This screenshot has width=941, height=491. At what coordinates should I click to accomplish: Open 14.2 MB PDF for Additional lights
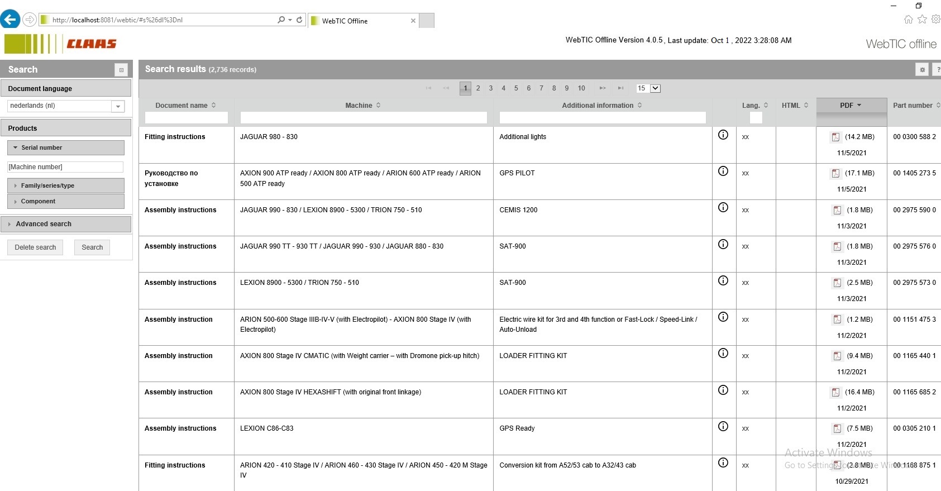pyautogui.click(x=835, y=137)
